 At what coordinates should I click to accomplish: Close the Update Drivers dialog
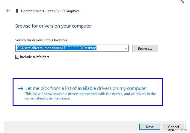pyautogui.click(x=183, y=2)
